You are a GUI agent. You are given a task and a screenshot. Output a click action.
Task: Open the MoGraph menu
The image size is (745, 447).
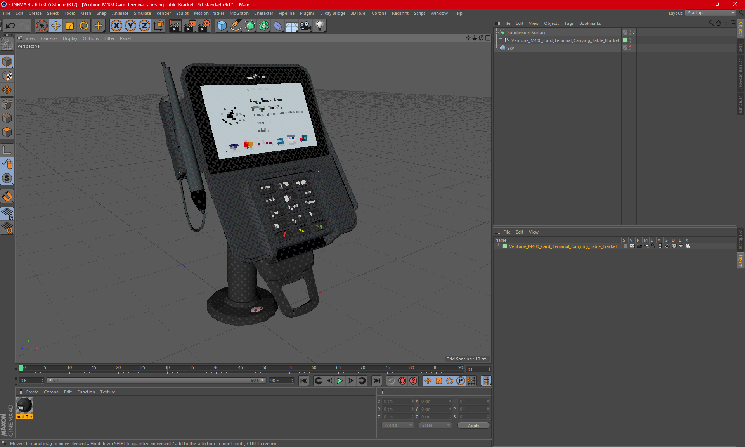click(239, 13)
